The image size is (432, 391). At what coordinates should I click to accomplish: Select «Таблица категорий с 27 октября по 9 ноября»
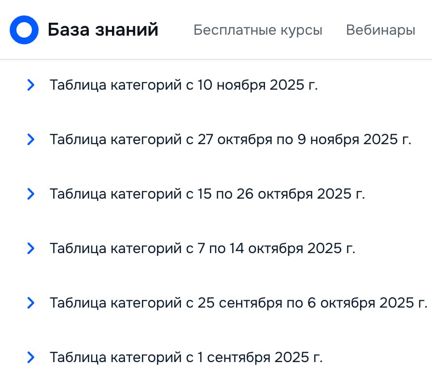(x=230, y=140)
